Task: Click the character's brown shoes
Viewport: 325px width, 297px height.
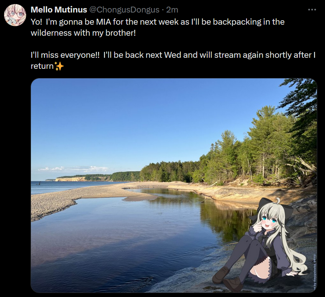Action: [228, 279]
